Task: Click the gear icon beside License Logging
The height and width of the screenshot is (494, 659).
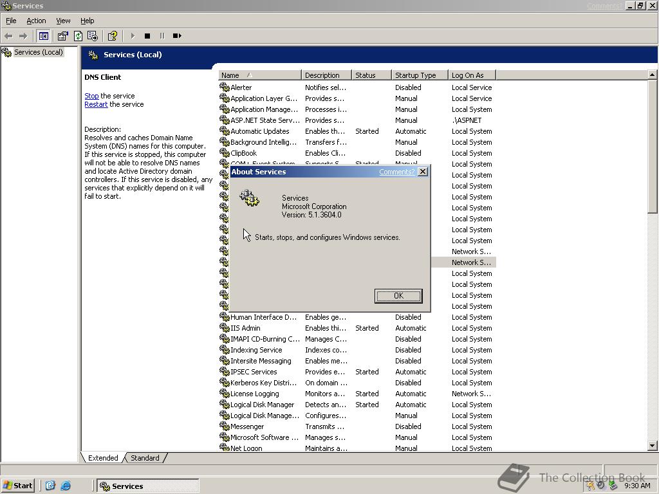Action: 225,393
